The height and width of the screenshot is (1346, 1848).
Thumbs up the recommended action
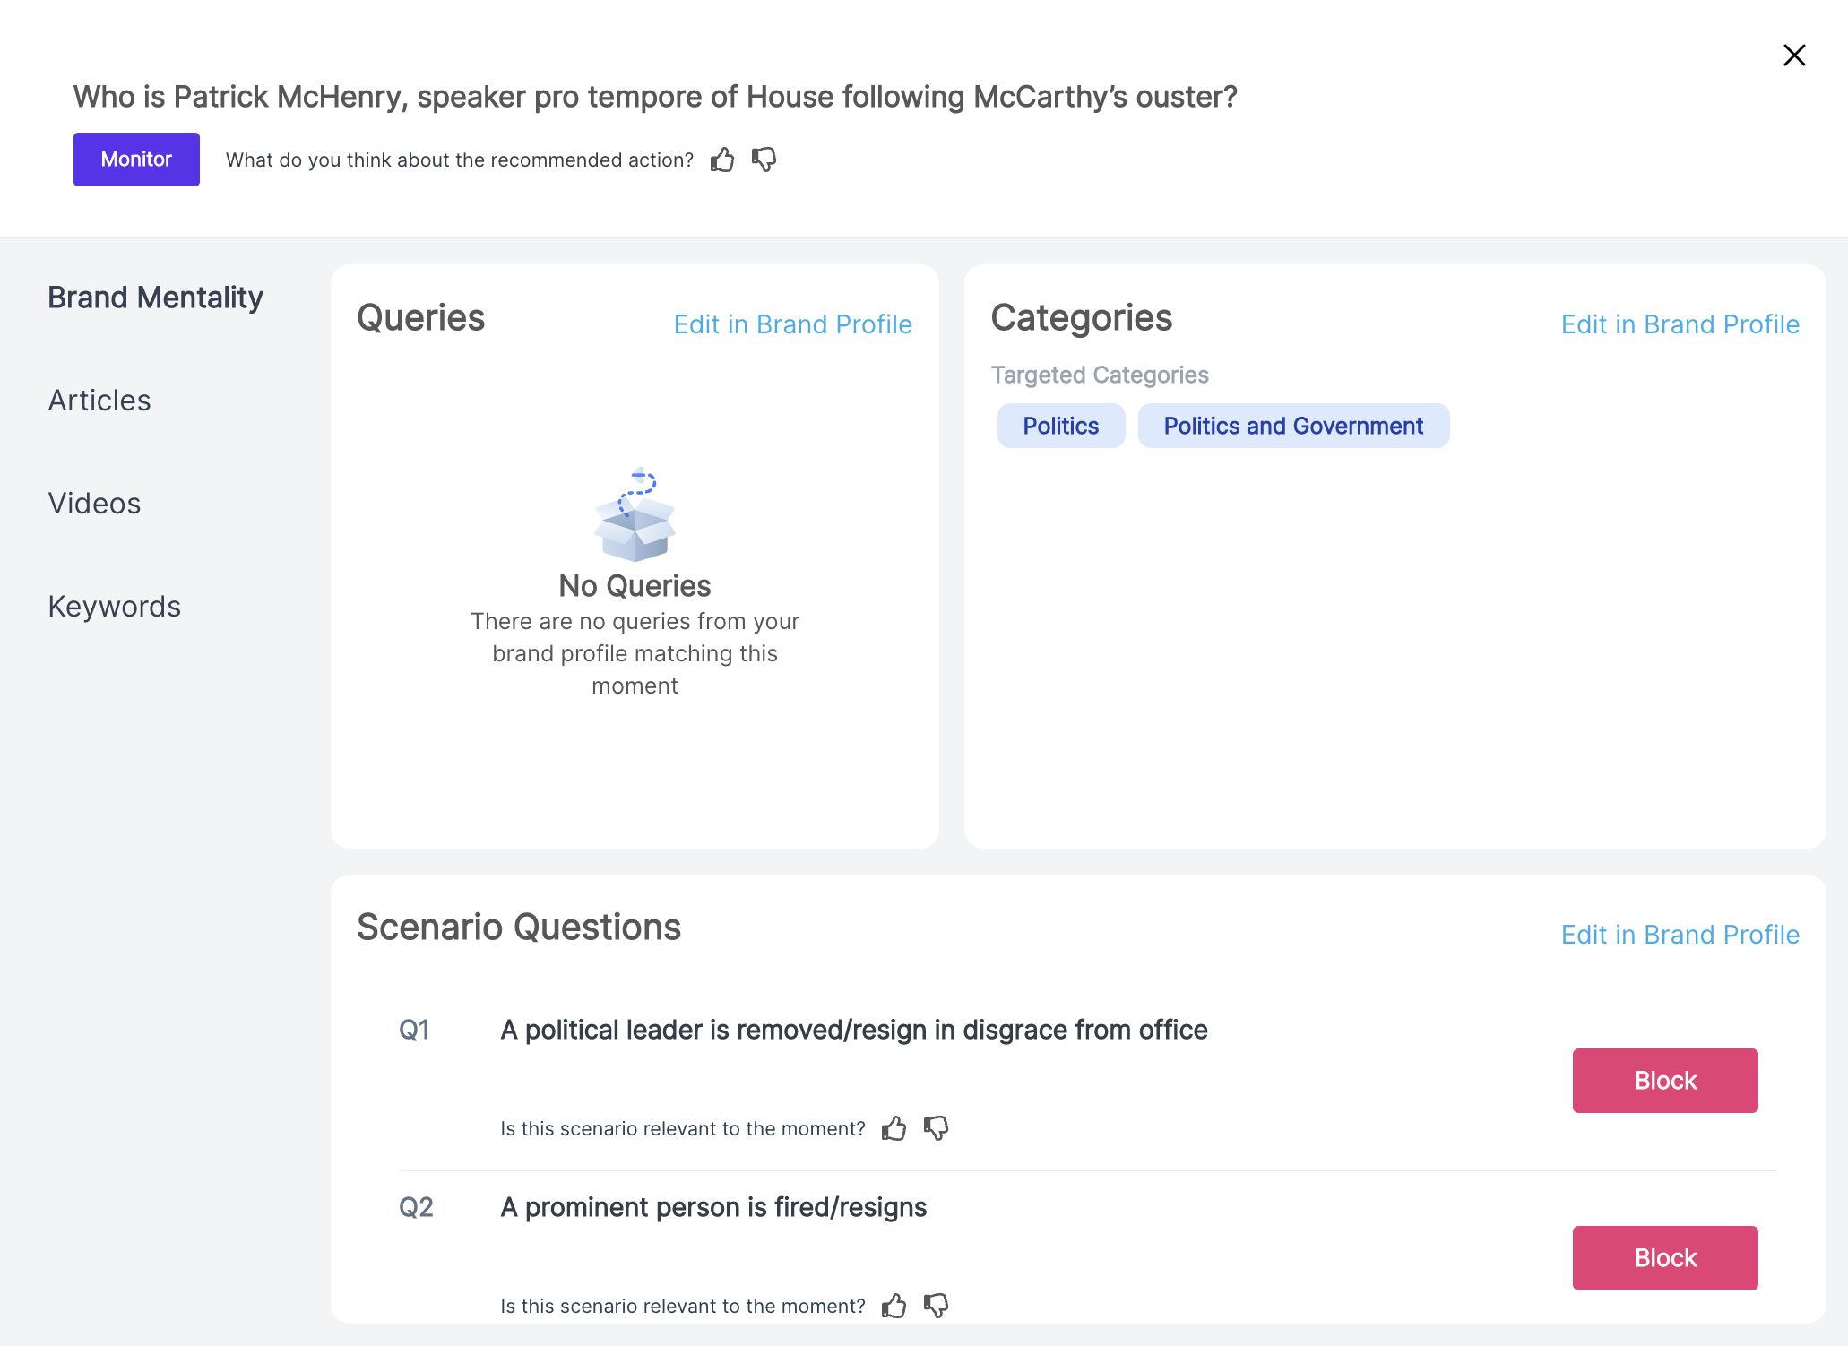[722, 160]
